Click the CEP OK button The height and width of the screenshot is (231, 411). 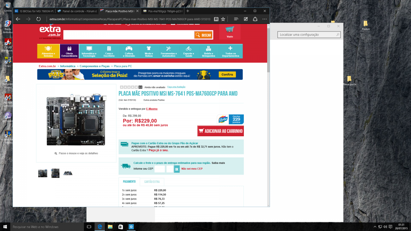coord(177,169)
